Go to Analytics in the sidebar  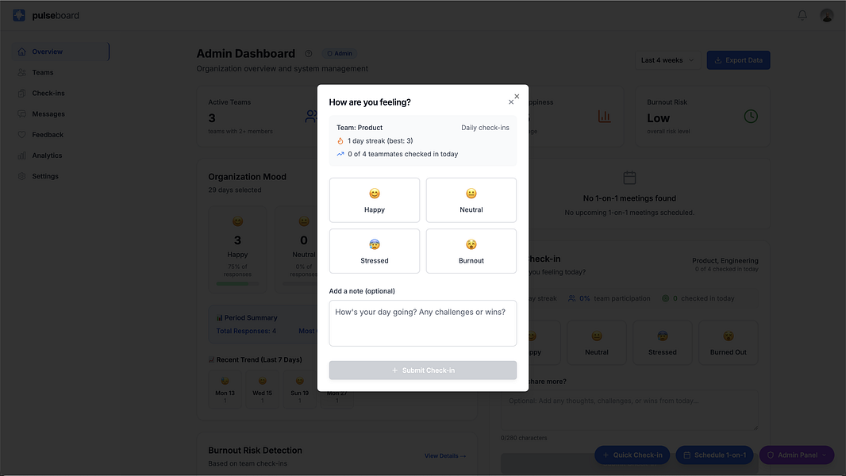[x=47, y=155]
